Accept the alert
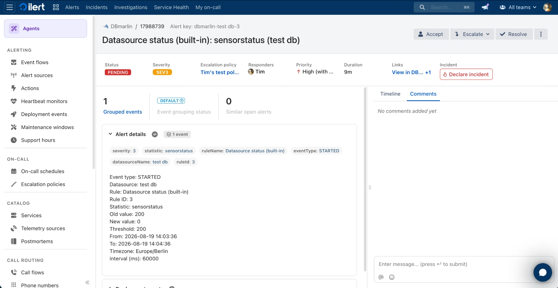 tap(431, 34)
